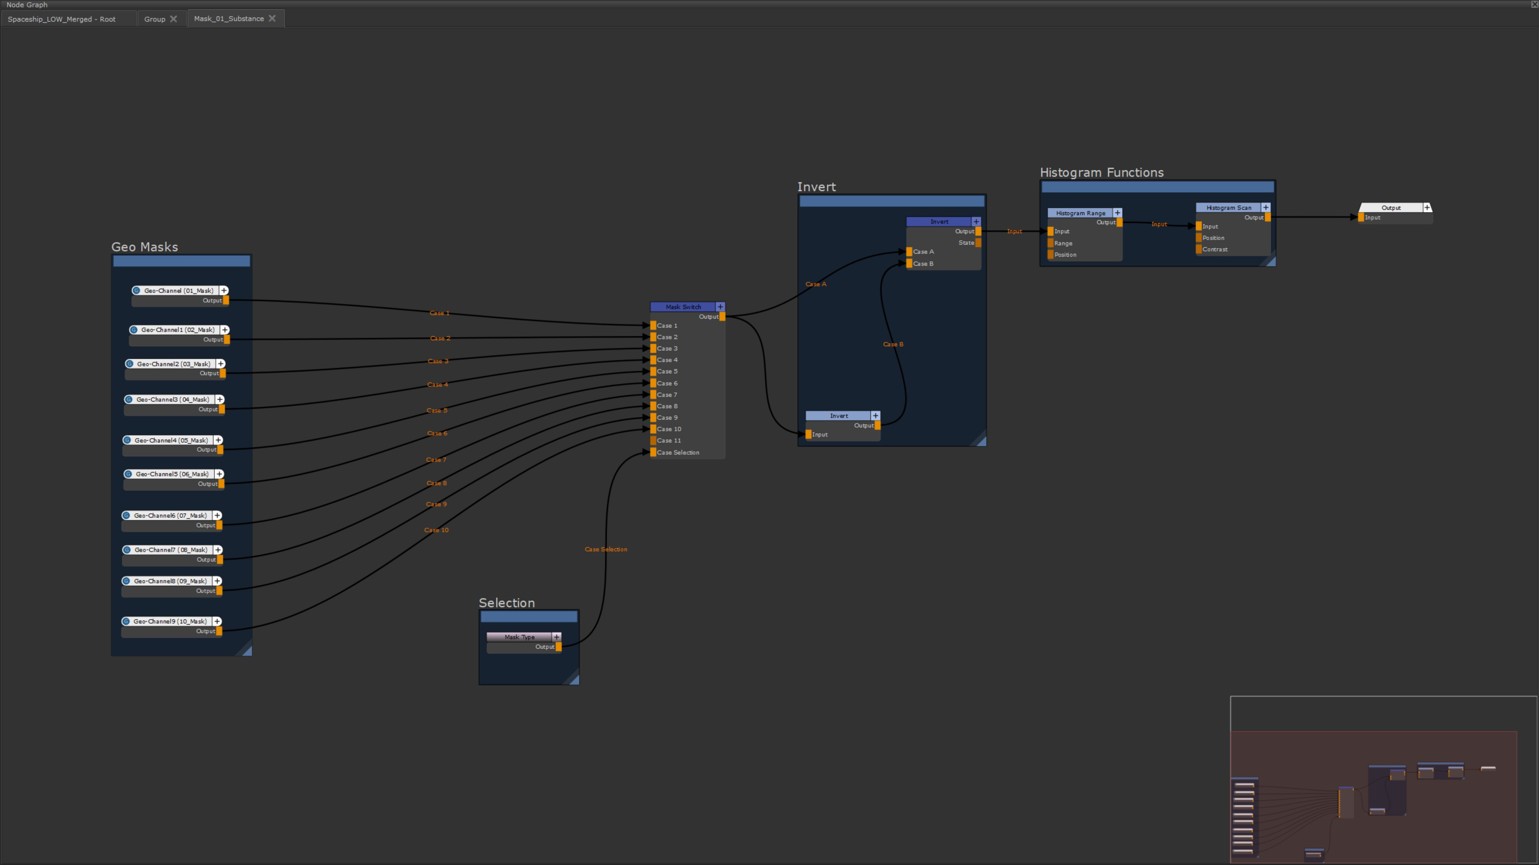Select the Geo-Channel9 (10_Mask) node title
The height and width of the screenshot is (865, 1539).
click(170, 622)
